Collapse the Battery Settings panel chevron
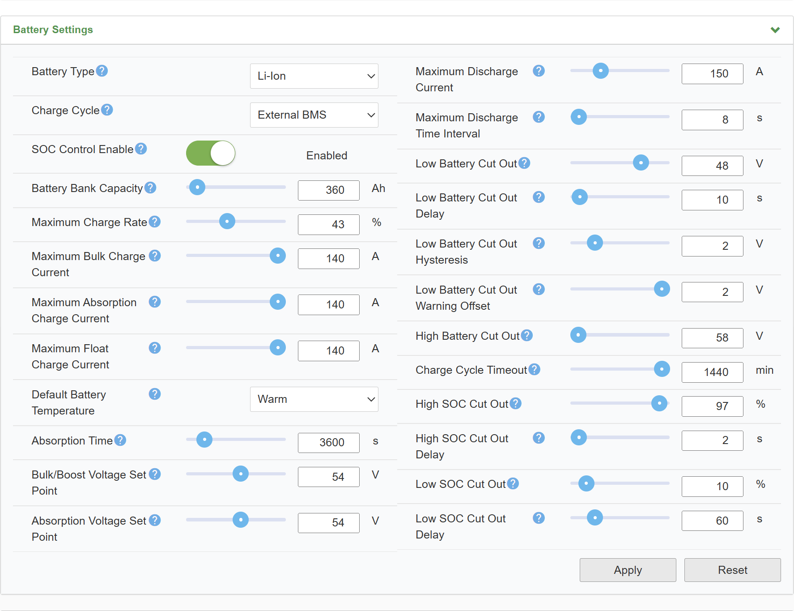Screen dimensions: 794x611 [x=775, y=30]
